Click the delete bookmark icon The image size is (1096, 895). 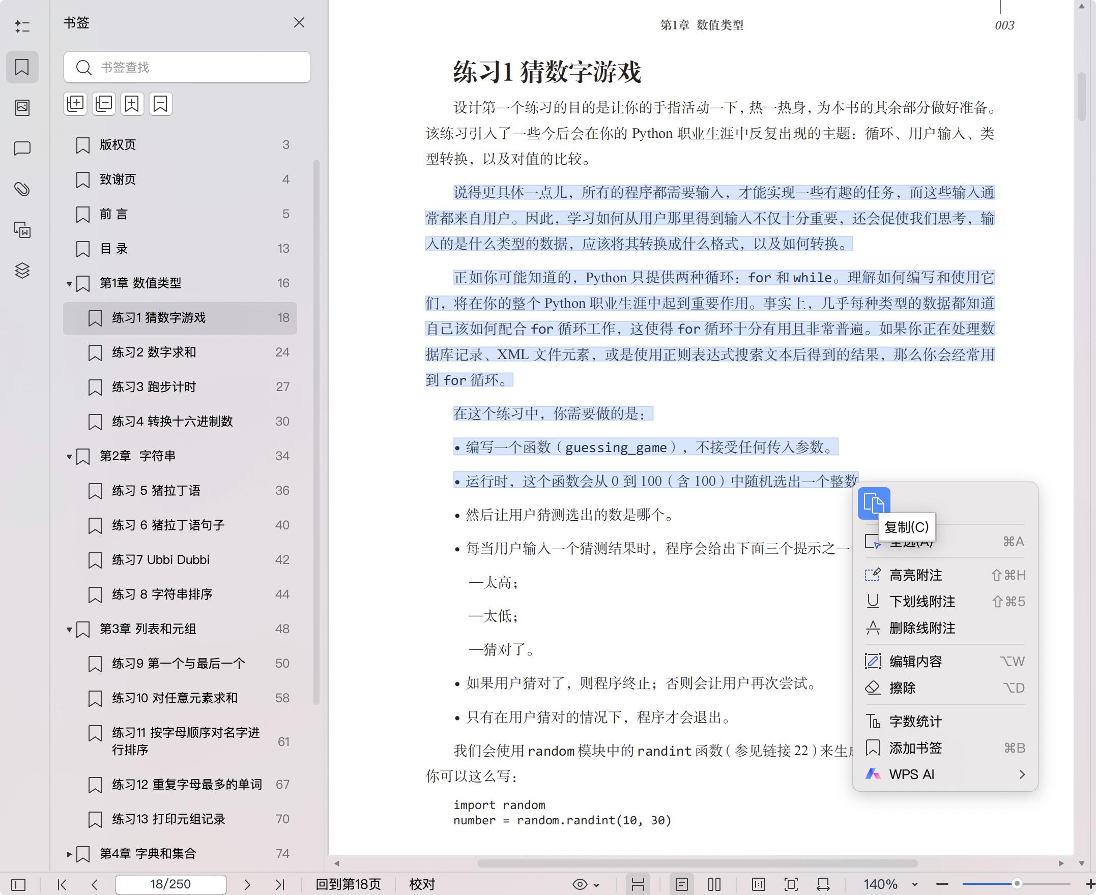tap(161, 104)
